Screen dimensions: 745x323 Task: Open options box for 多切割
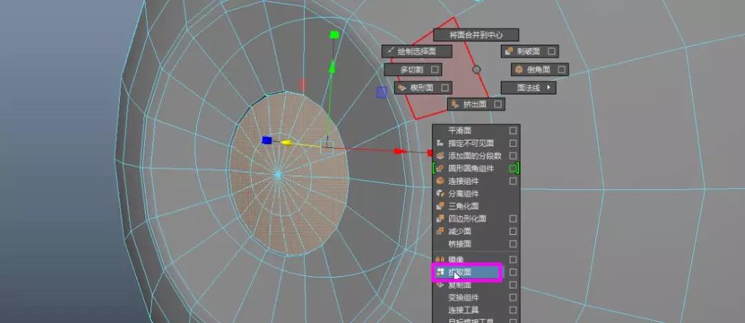click(435, 70)
